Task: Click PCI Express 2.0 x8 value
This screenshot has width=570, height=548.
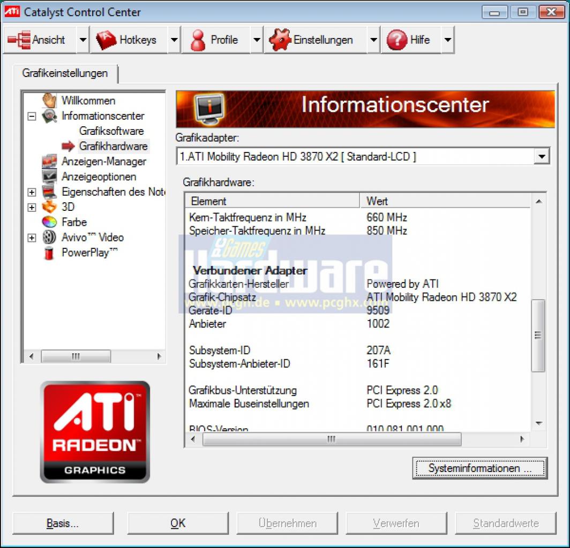Action: [409, 404]
